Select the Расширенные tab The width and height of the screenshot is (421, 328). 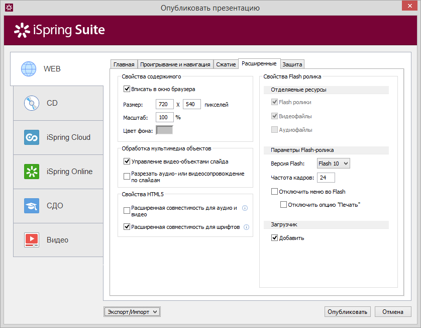pyautogui.click(x=259, y=64)
